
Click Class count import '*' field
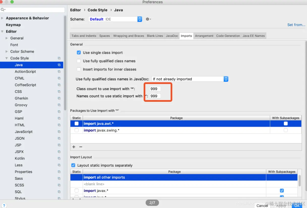[155, 89]
